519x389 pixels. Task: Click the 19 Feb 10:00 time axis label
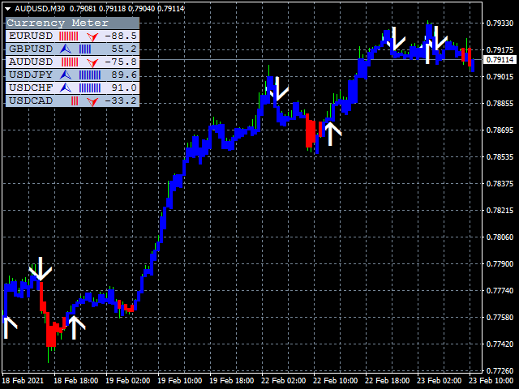coord(180,381)
